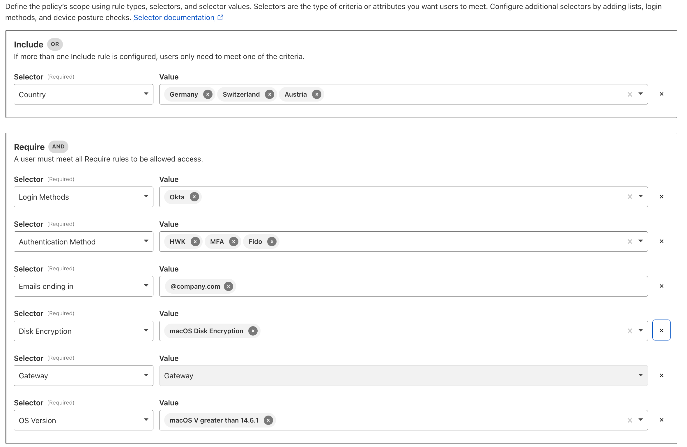
Task: Remove the macOS Disk Encryption value
Action: [x=253, y=331]
